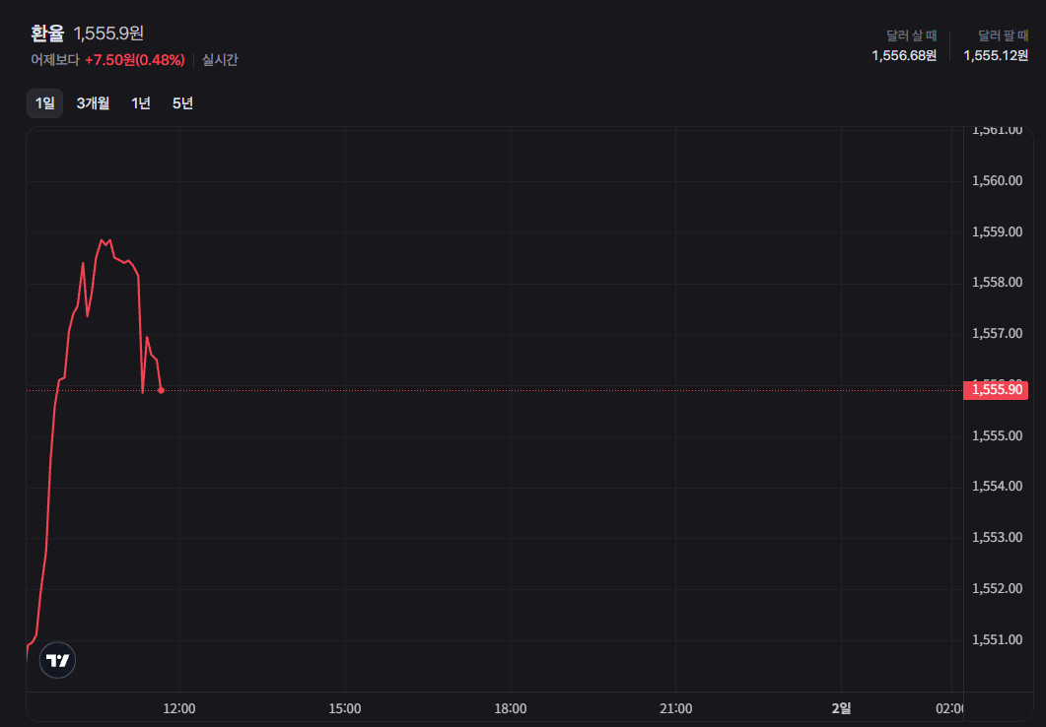This screenshot has height=727, width=1046.
Task: Click the 1,554.00 price axis label
Action: [998, 487]
